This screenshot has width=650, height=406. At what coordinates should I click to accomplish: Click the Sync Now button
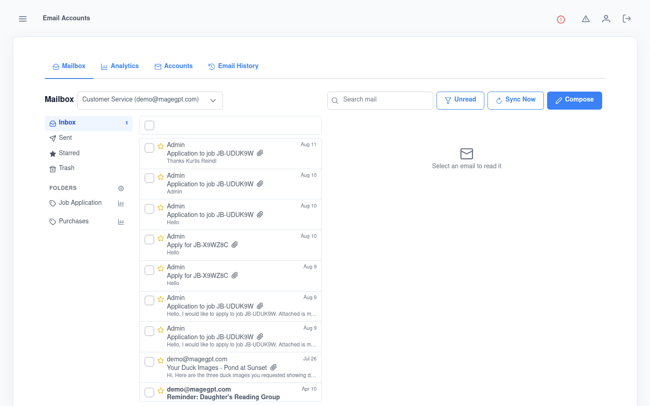tap(515, 101)
